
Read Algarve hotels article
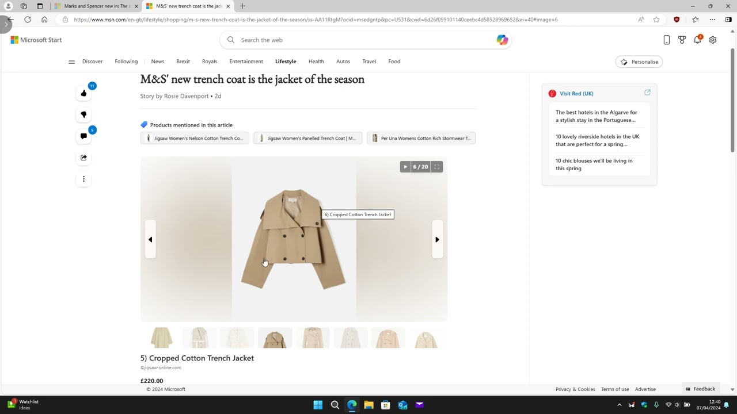597,116
